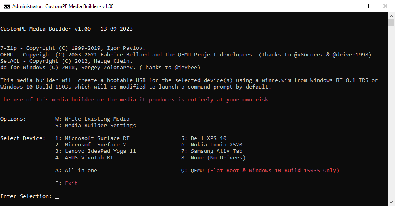The height and width of the screenshot is (206, 395).
Task: Click the 'Q: QEMU' option
Action: (x=192, y=170)
